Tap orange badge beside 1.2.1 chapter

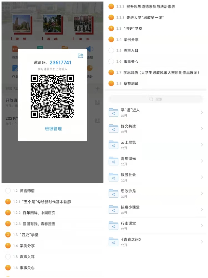(x=8, y=202)
